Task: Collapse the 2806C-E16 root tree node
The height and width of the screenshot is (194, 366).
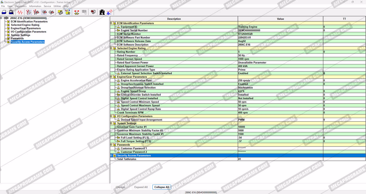Action: click(1, 18)
